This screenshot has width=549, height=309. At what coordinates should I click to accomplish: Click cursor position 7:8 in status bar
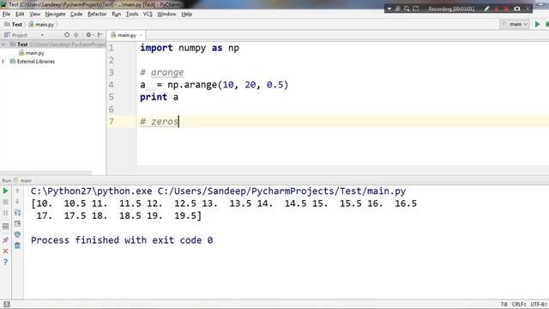click(x=504, y=305)
